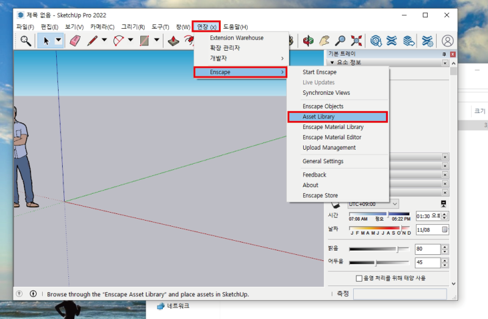Image resolution: width=488 pixels, height=319 pixels.
Task: Click the 날짜 date slider
Action: point(379,228)
